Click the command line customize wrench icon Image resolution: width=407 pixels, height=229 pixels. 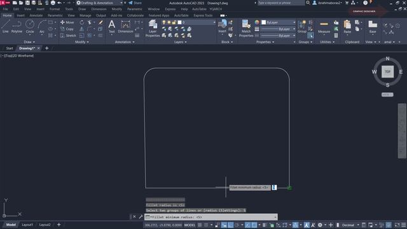(141, 216)
